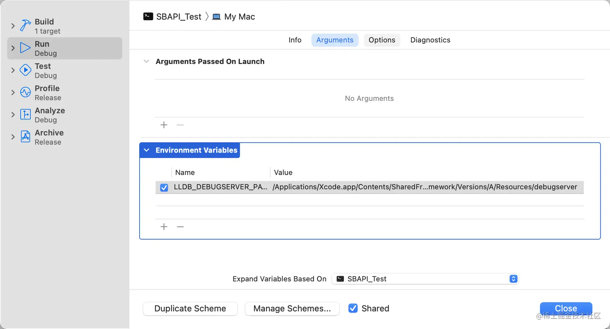Expand the Build action disclosure arrow
Image resolution: width=610 pixels, height=329 pixels.
coord(13,26)
